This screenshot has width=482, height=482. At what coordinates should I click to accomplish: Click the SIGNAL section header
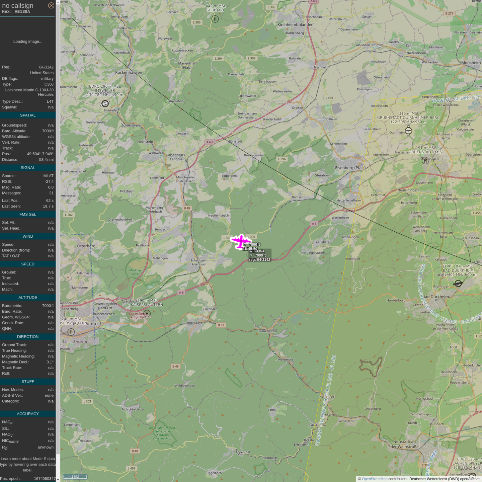[x=28, y=168]
